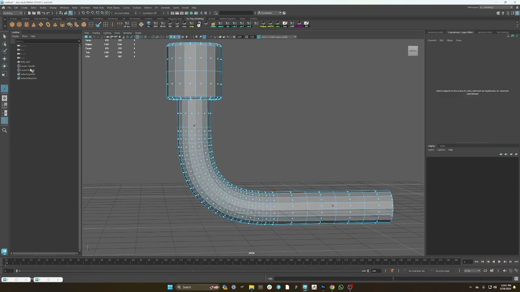This screenshot has height=292, width=520.
Task: Click the Channels menu in Channel Box
Action: (432, 41)
